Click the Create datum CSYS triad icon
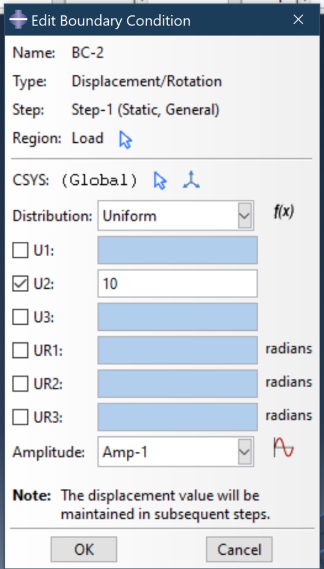The image size is (324, 569). pyautogui.click(x=191, y=180)
